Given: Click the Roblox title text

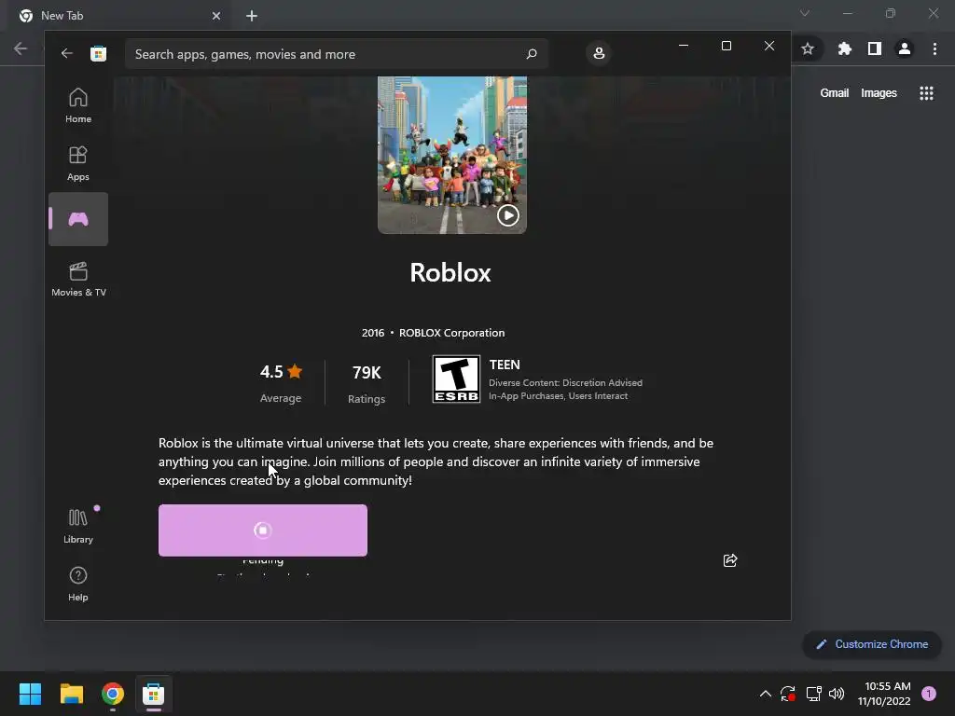Looking at the screenshot, I should coord(450,272).
